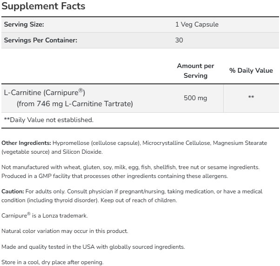
Task: Click the Store in a cool, dry place line
Action: click(x=52, y=262)
